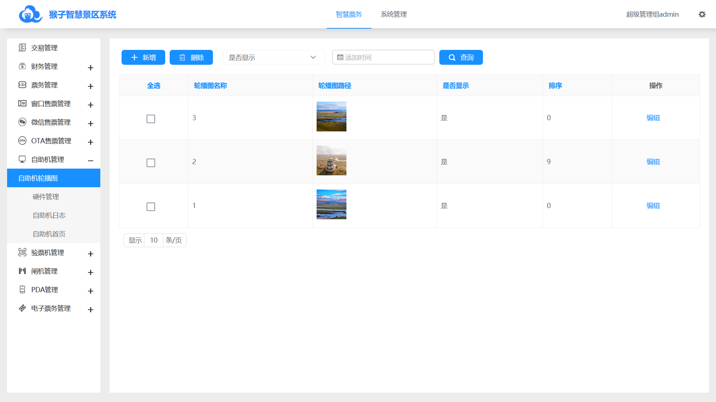Expand OTA售票管理 with its plus sign
This screenshot has width=716, height=402.
point(90,142)
